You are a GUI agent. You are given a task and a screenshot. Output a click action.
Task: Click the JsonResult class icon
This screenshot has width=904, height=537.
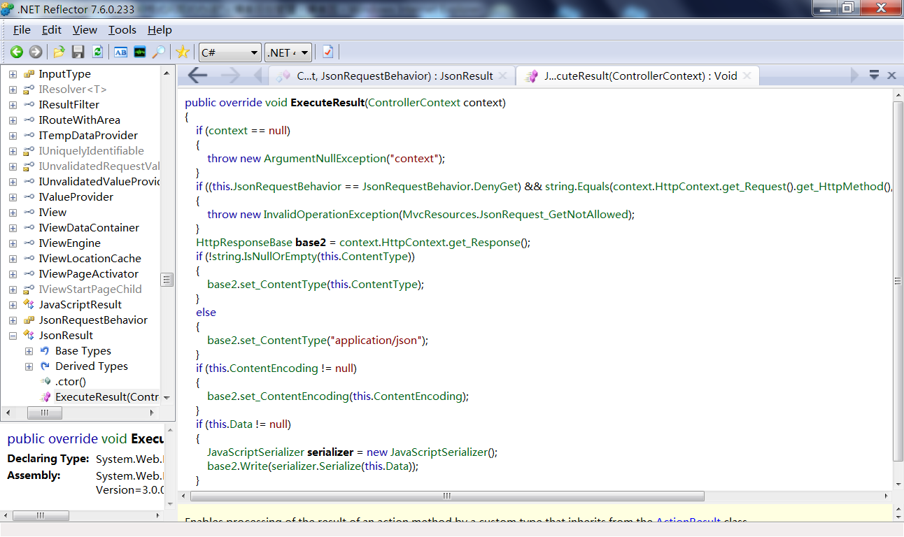click(x=29, y=336)
